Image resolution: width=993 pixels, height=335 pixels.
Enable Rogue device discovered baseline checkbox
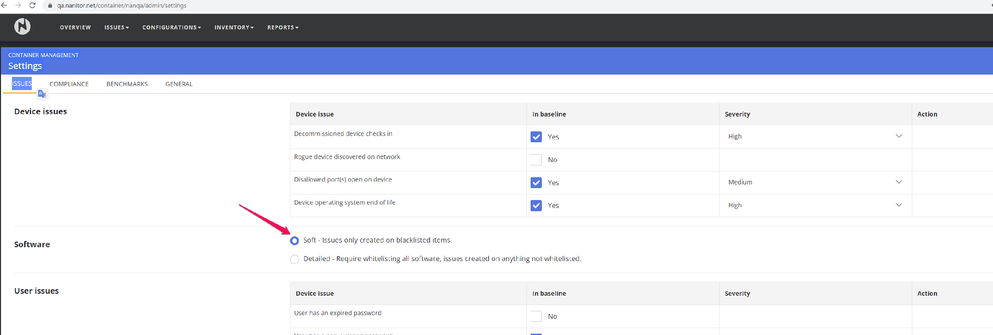click(536, 160)
